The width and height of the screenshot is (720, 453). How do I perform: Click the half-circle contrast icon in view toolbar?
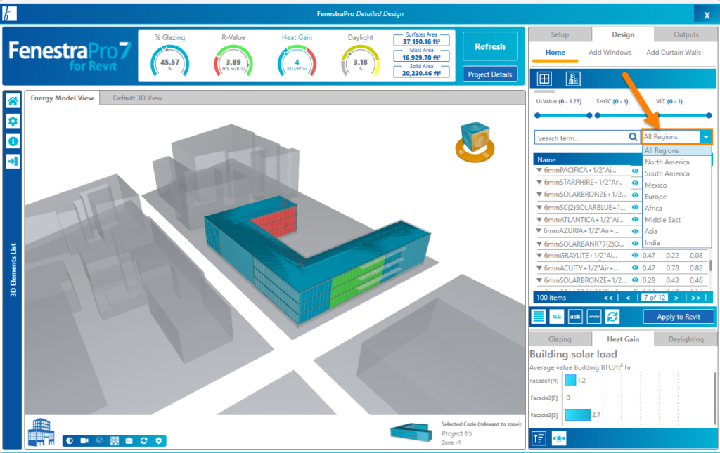[70, 440]
